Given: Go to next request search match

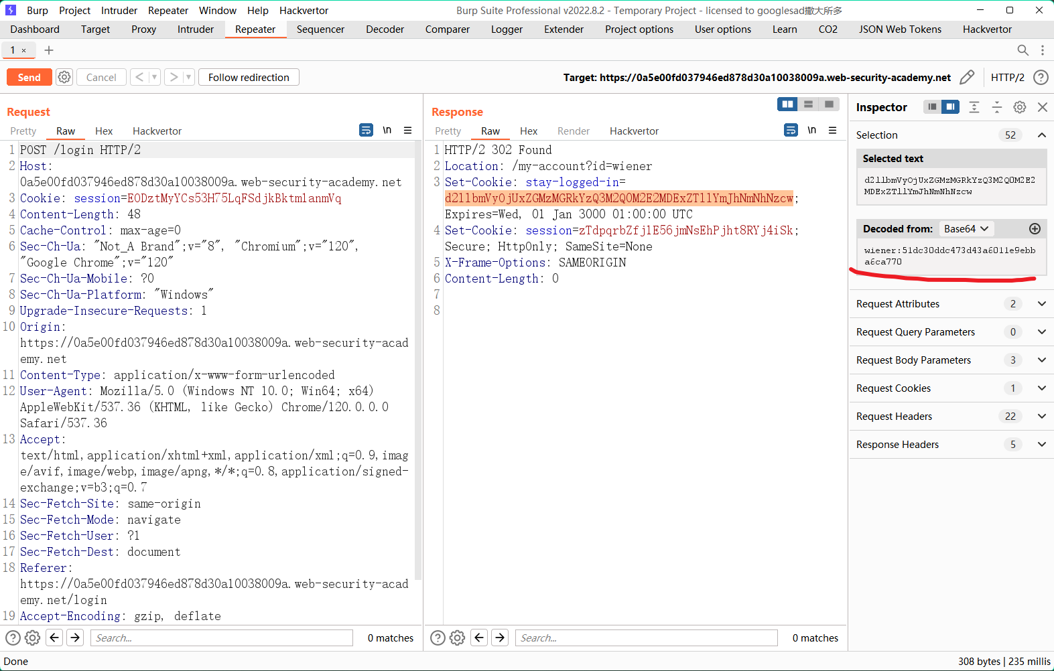Looking at the screenshot, I should [75, 638].
